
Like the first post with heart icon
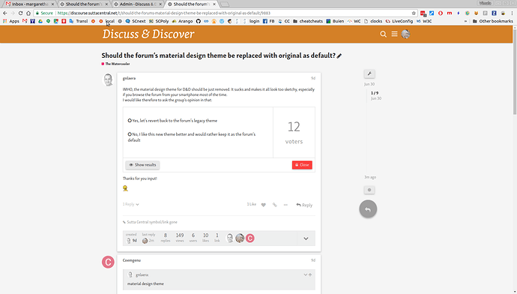click(264, 205)
